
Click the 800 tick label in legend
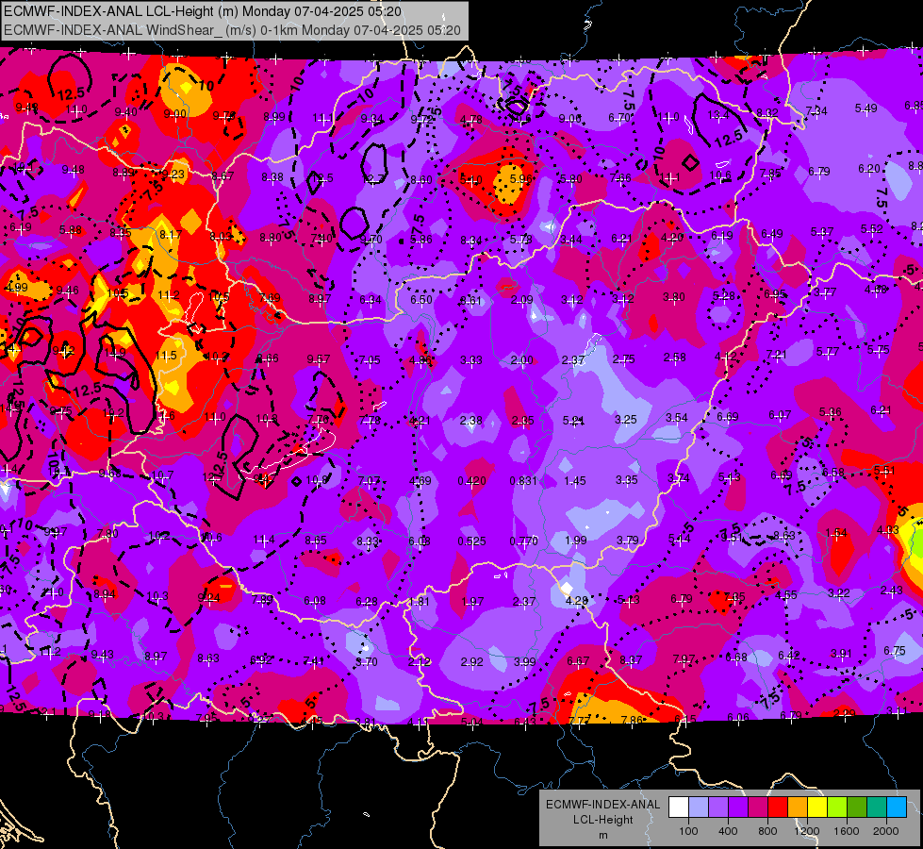point(767,831)
